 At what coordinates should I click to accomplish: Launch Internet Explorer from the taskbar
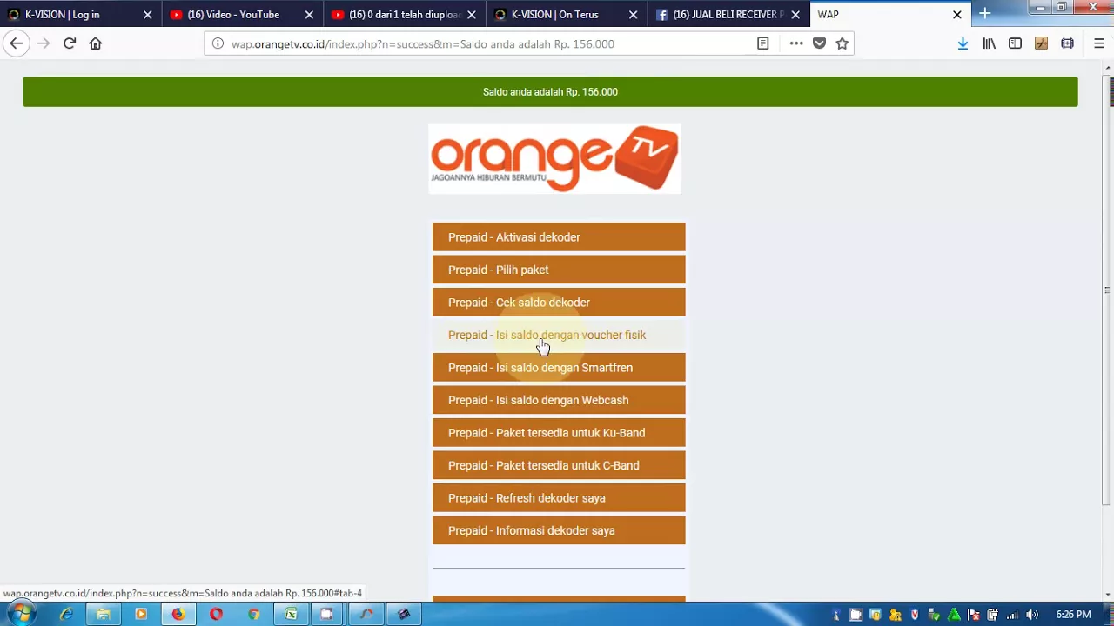pos(66,615)
